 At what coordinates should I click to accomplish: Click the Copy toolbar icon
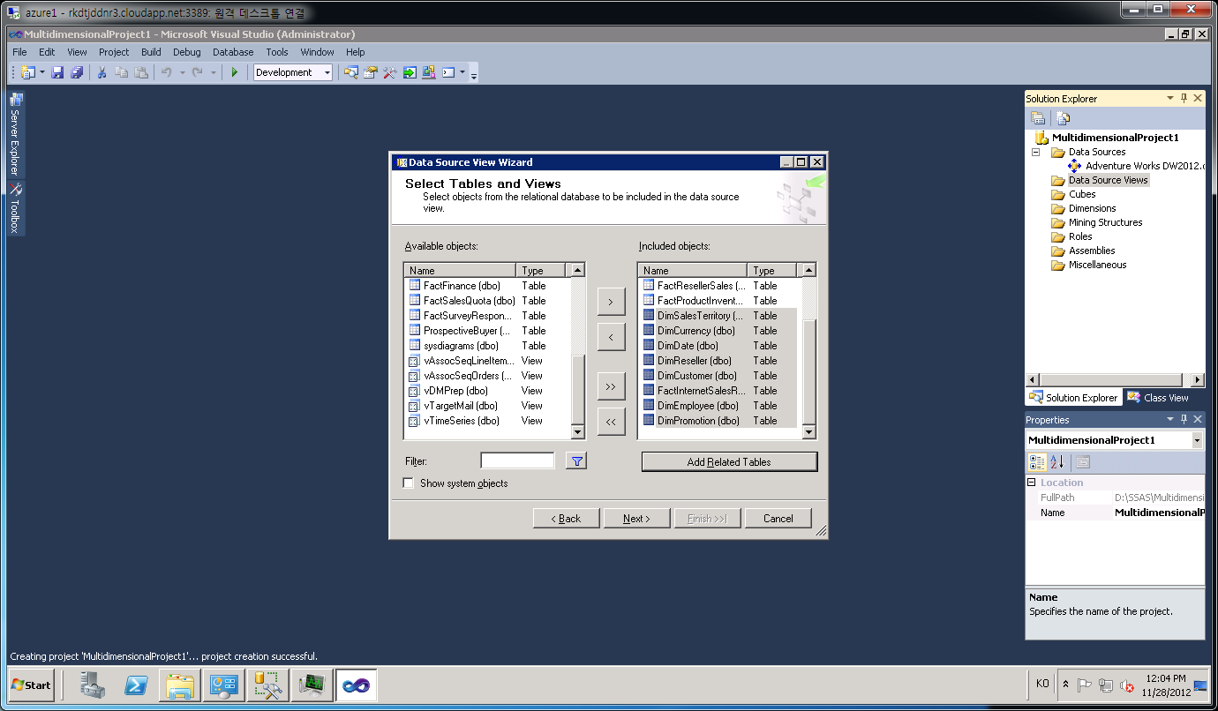pos(121,72)
